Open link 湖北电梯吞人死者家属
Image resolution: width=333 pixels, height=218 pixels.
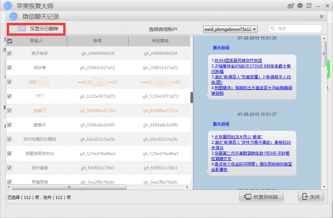[251, 80]
